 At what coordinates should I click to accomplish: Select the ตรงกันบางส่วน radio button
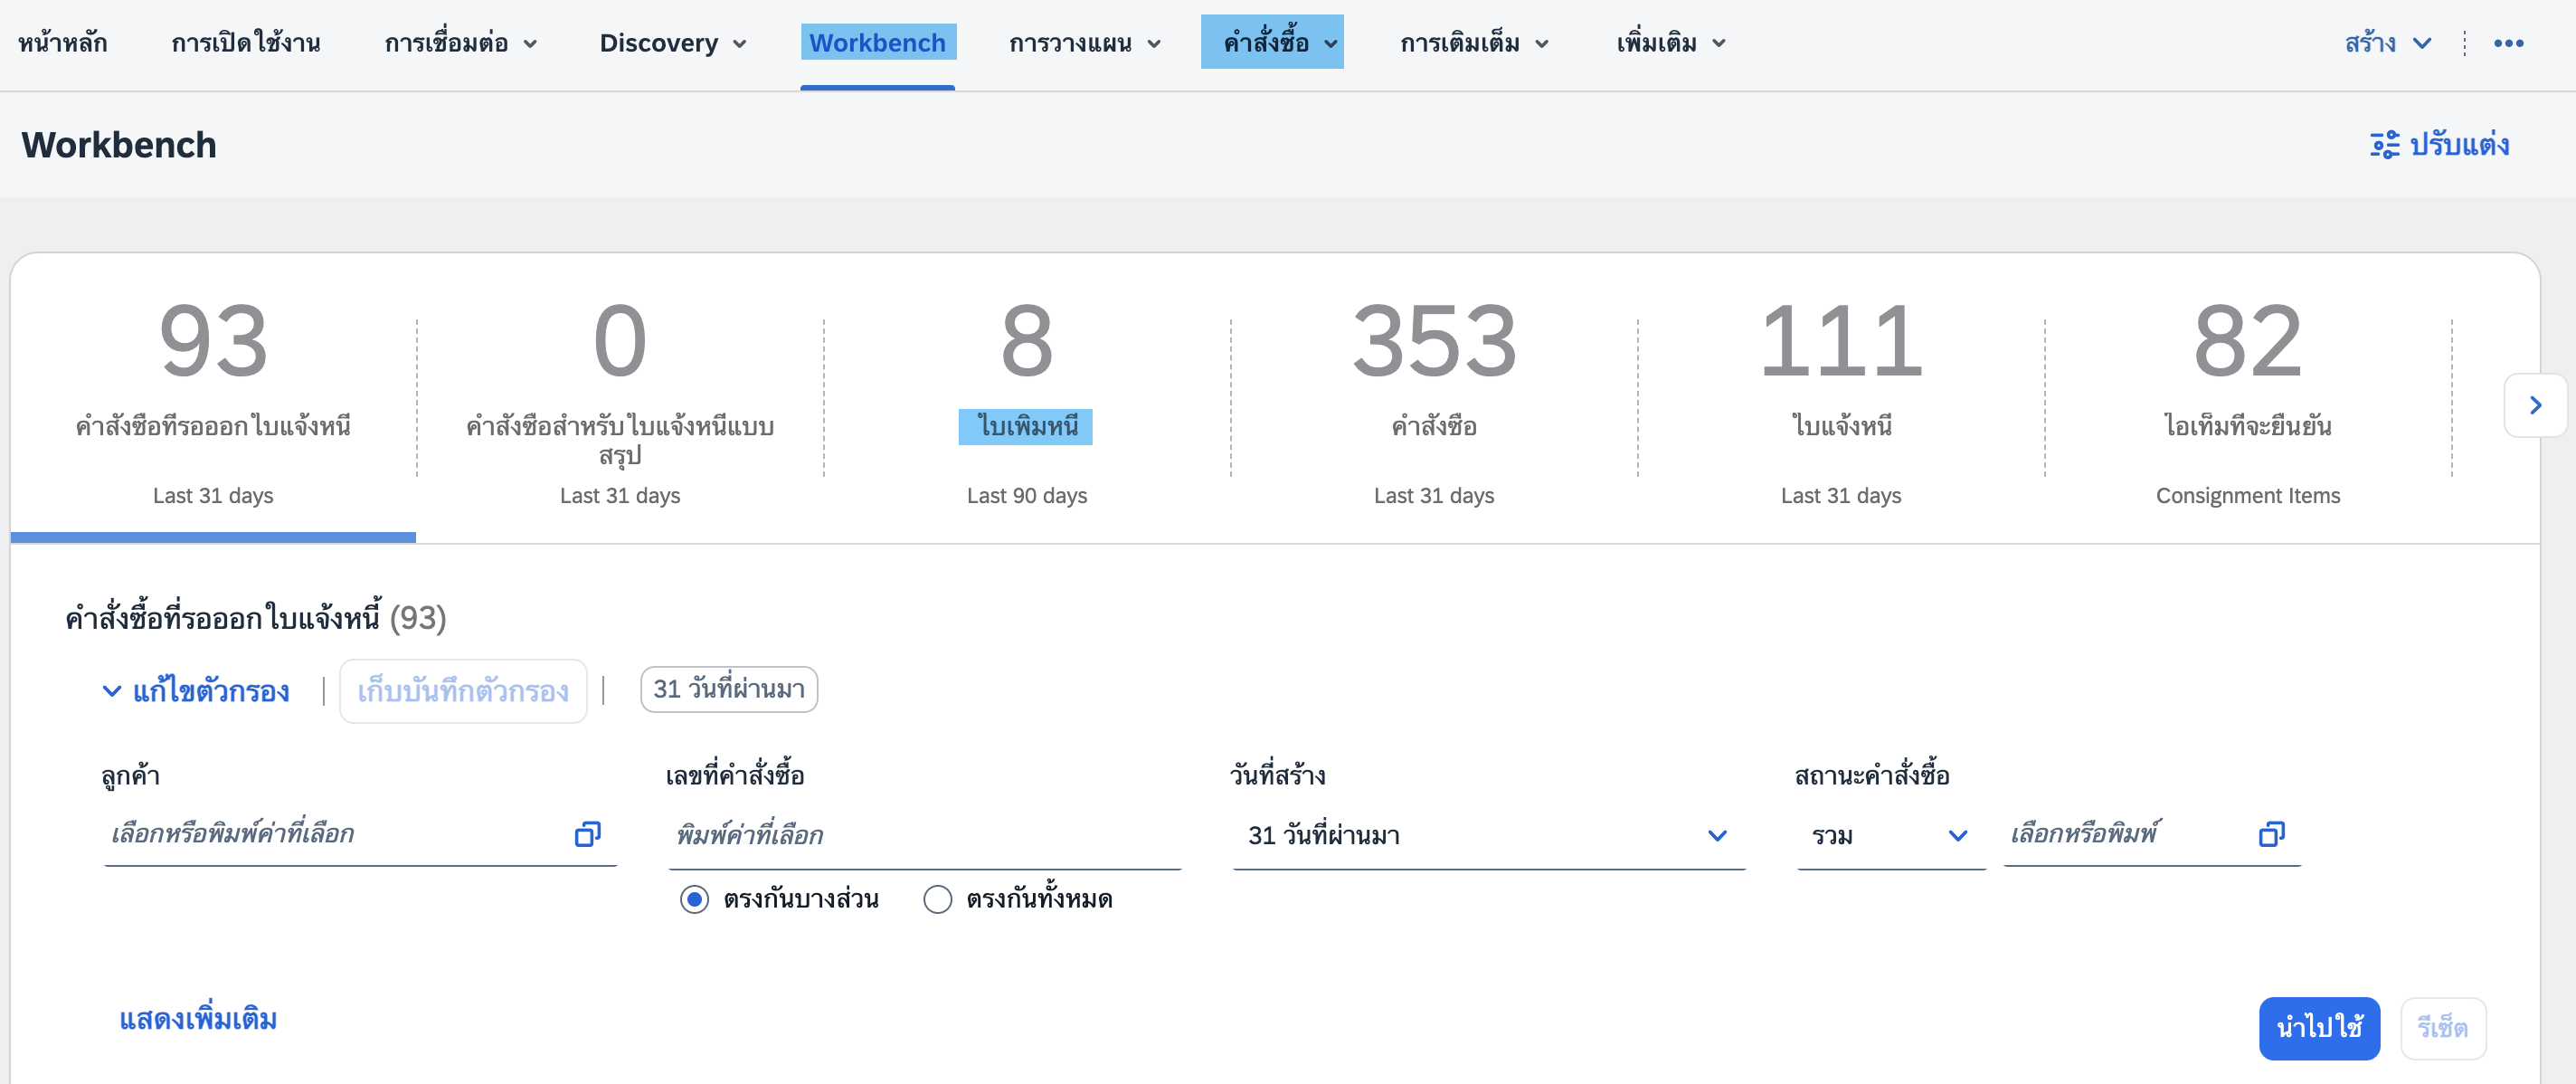point(694,899)
